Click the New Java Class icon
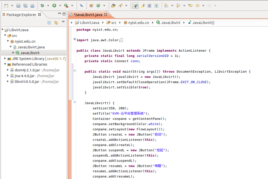 [x=98, y=6]
